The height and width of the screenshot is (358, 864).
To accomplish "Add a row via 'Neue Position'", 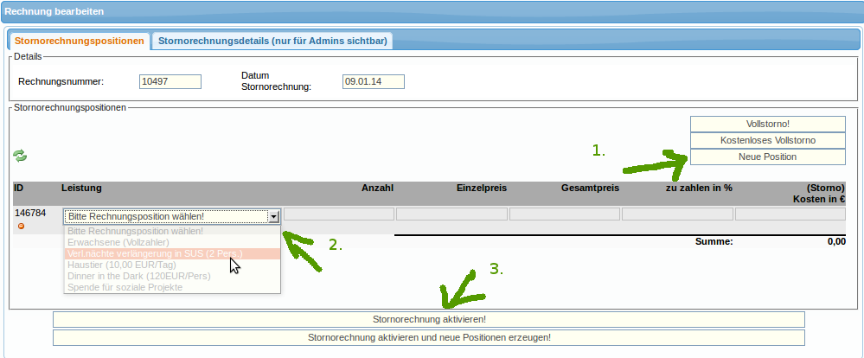I will click(767, 157).
